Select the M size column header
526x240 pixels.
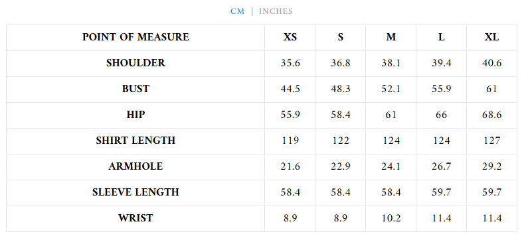coord(391,37)
